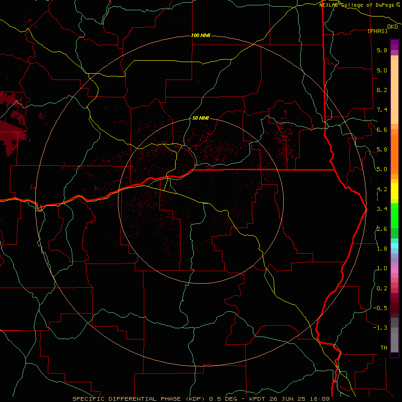The height and width of the screenshot is (402, 402).
Task: Click the 100 NMI range ring label
Action: click(x=201, y=35)
